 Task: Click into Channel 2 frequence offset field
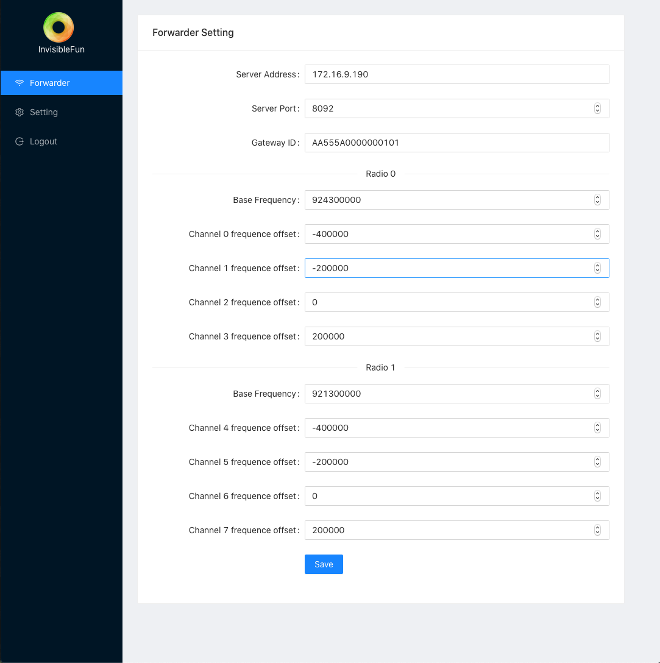pos(448,302)
